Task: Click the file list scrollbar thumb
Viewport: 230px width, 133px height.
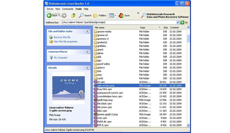Action: (188, 38)
